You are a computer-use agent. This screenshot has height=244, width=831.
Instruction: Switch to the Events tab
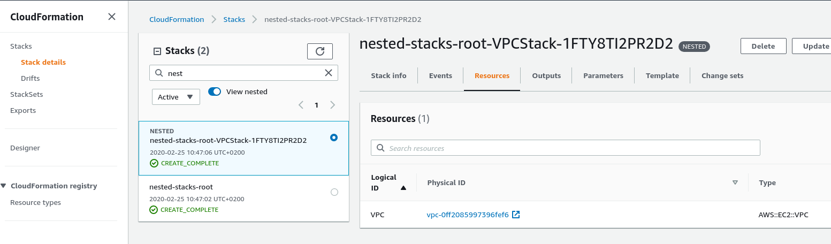440,75
